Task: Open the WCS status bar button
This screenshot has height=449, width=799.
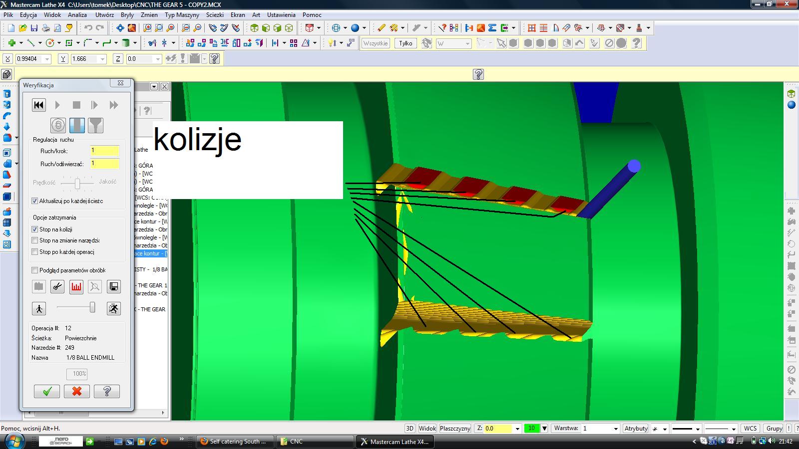Action: [750, 429]
